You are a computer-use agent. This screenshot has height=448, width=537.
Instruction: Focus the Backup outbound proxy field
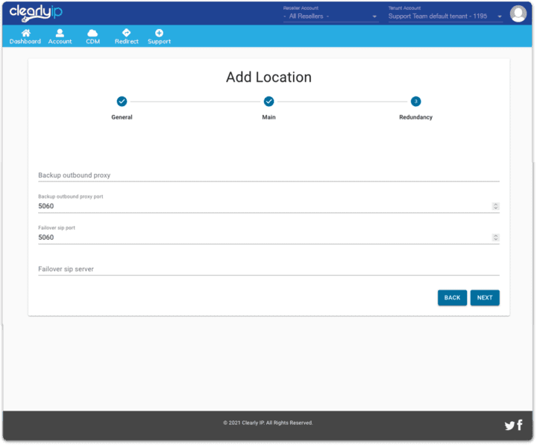pyautogui.click(x=268, y=175)
